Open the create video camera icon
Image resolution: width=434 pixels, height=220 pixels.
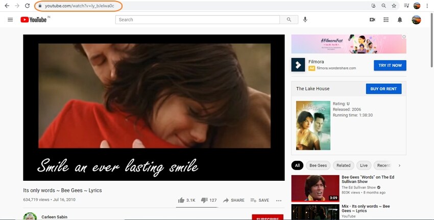(x=372, y=19)
